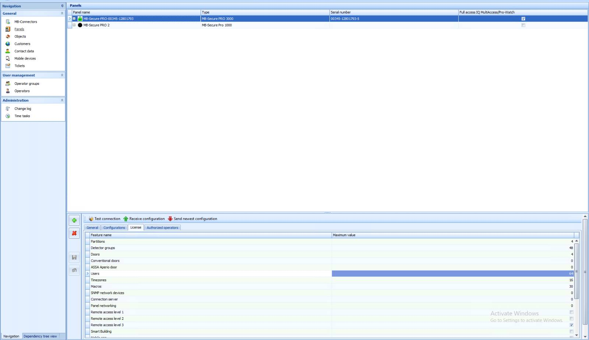Open Mobile devices icon
Image resolution: width=589 pixels, height=340 pixels.
coord(8,58)
